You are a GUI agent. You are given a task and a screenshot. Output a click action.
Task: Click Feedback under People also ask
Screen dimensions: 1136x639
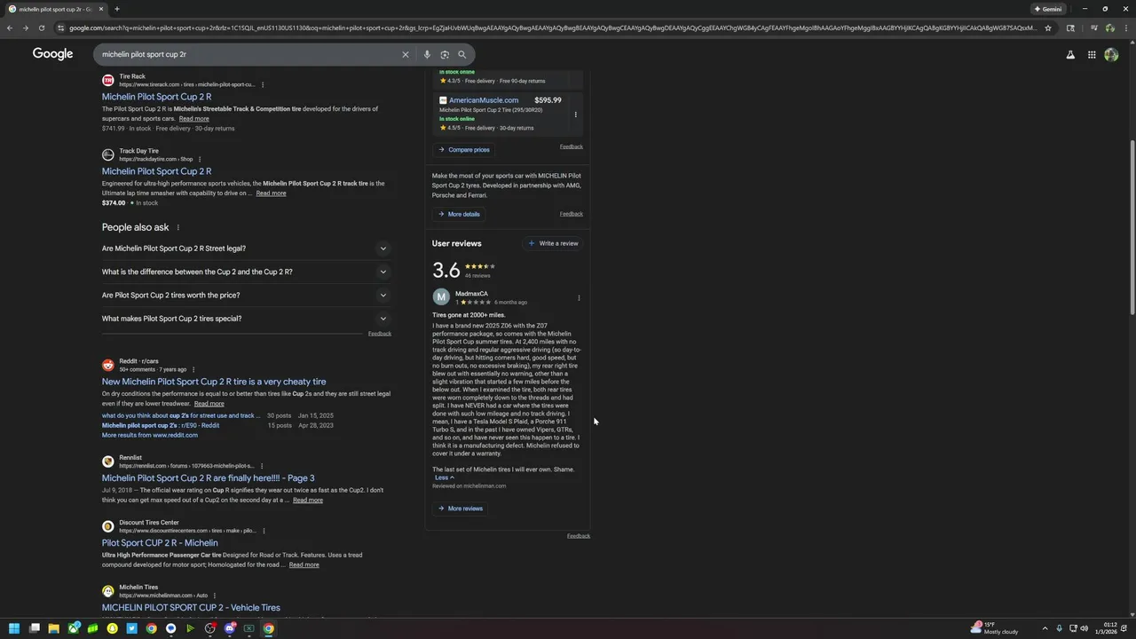click(380, 334)
